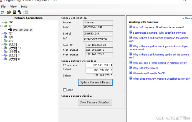This screenshot has height=122, width=192.
Task: Click the 以太网 7 adapter icon
Action: pos(6,55)
